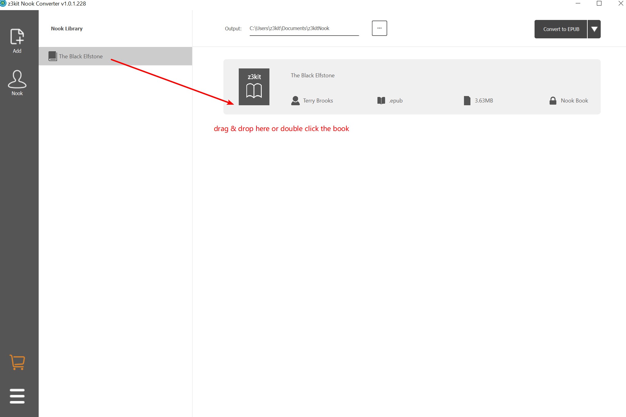Image resolution: width=626 pixels, height=417 pixels.
Task: Select The Black Elfstone in Nook Library
Action: 115,56
